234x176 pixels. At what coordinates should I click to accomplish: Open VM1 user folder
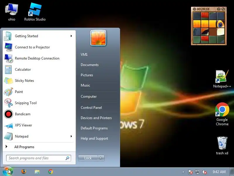pyautogui.click(x=84, y=55)
